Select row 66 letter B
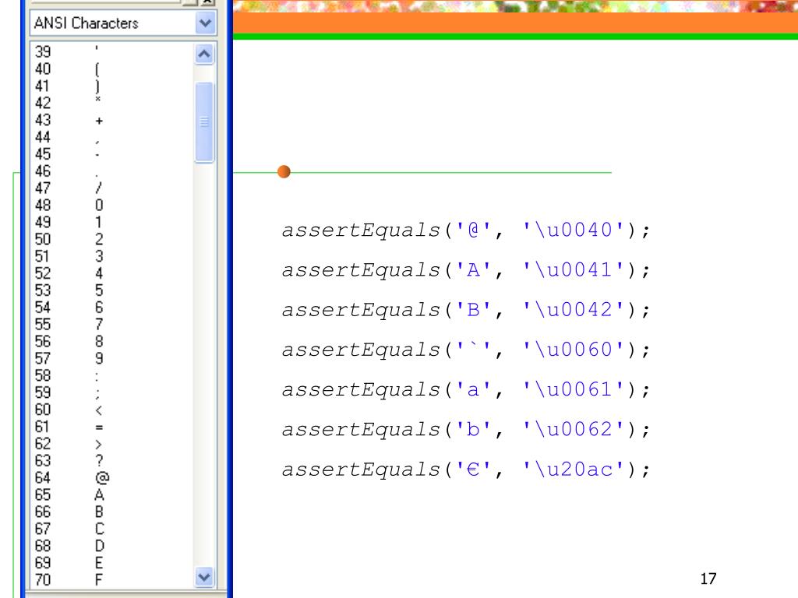This screenshot has width=798, height=598. click(x=112, y=512)
